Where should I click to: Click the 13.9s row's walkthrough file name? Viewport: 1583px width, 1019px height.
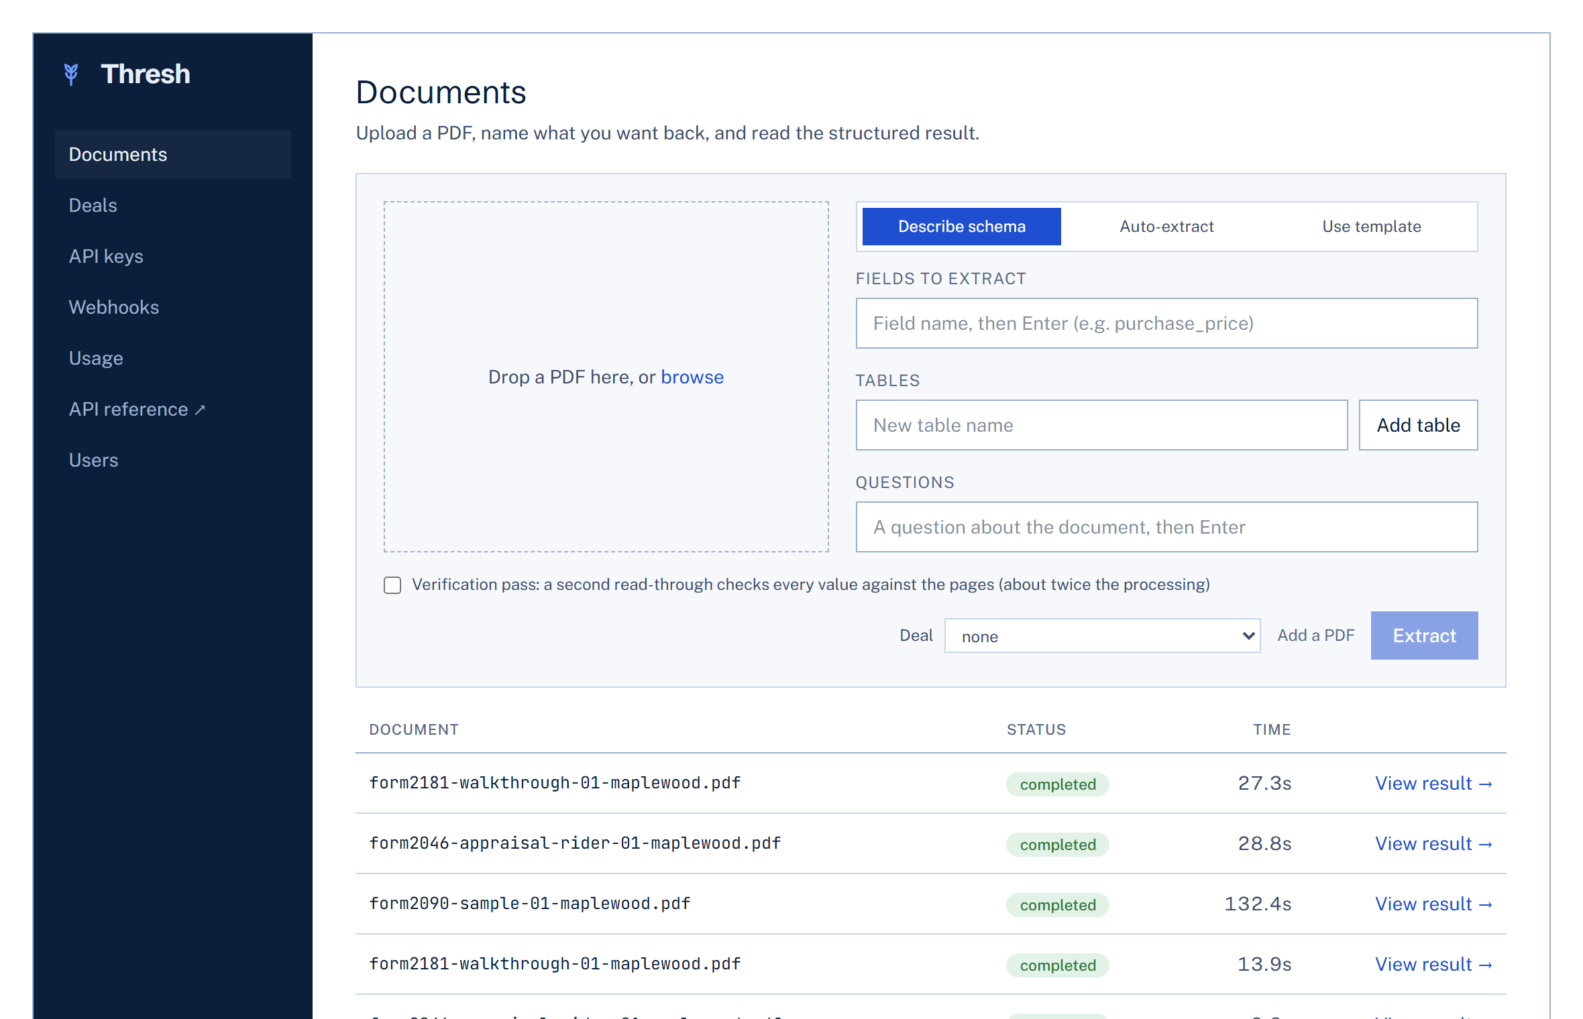(555, 964)
